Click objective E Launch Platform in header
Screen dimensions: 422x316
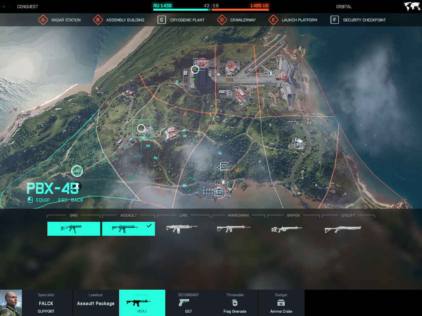pyautogui.click(x=293, y=20)
